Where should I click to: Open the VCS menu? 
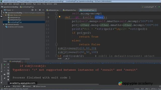pos(44,4)
